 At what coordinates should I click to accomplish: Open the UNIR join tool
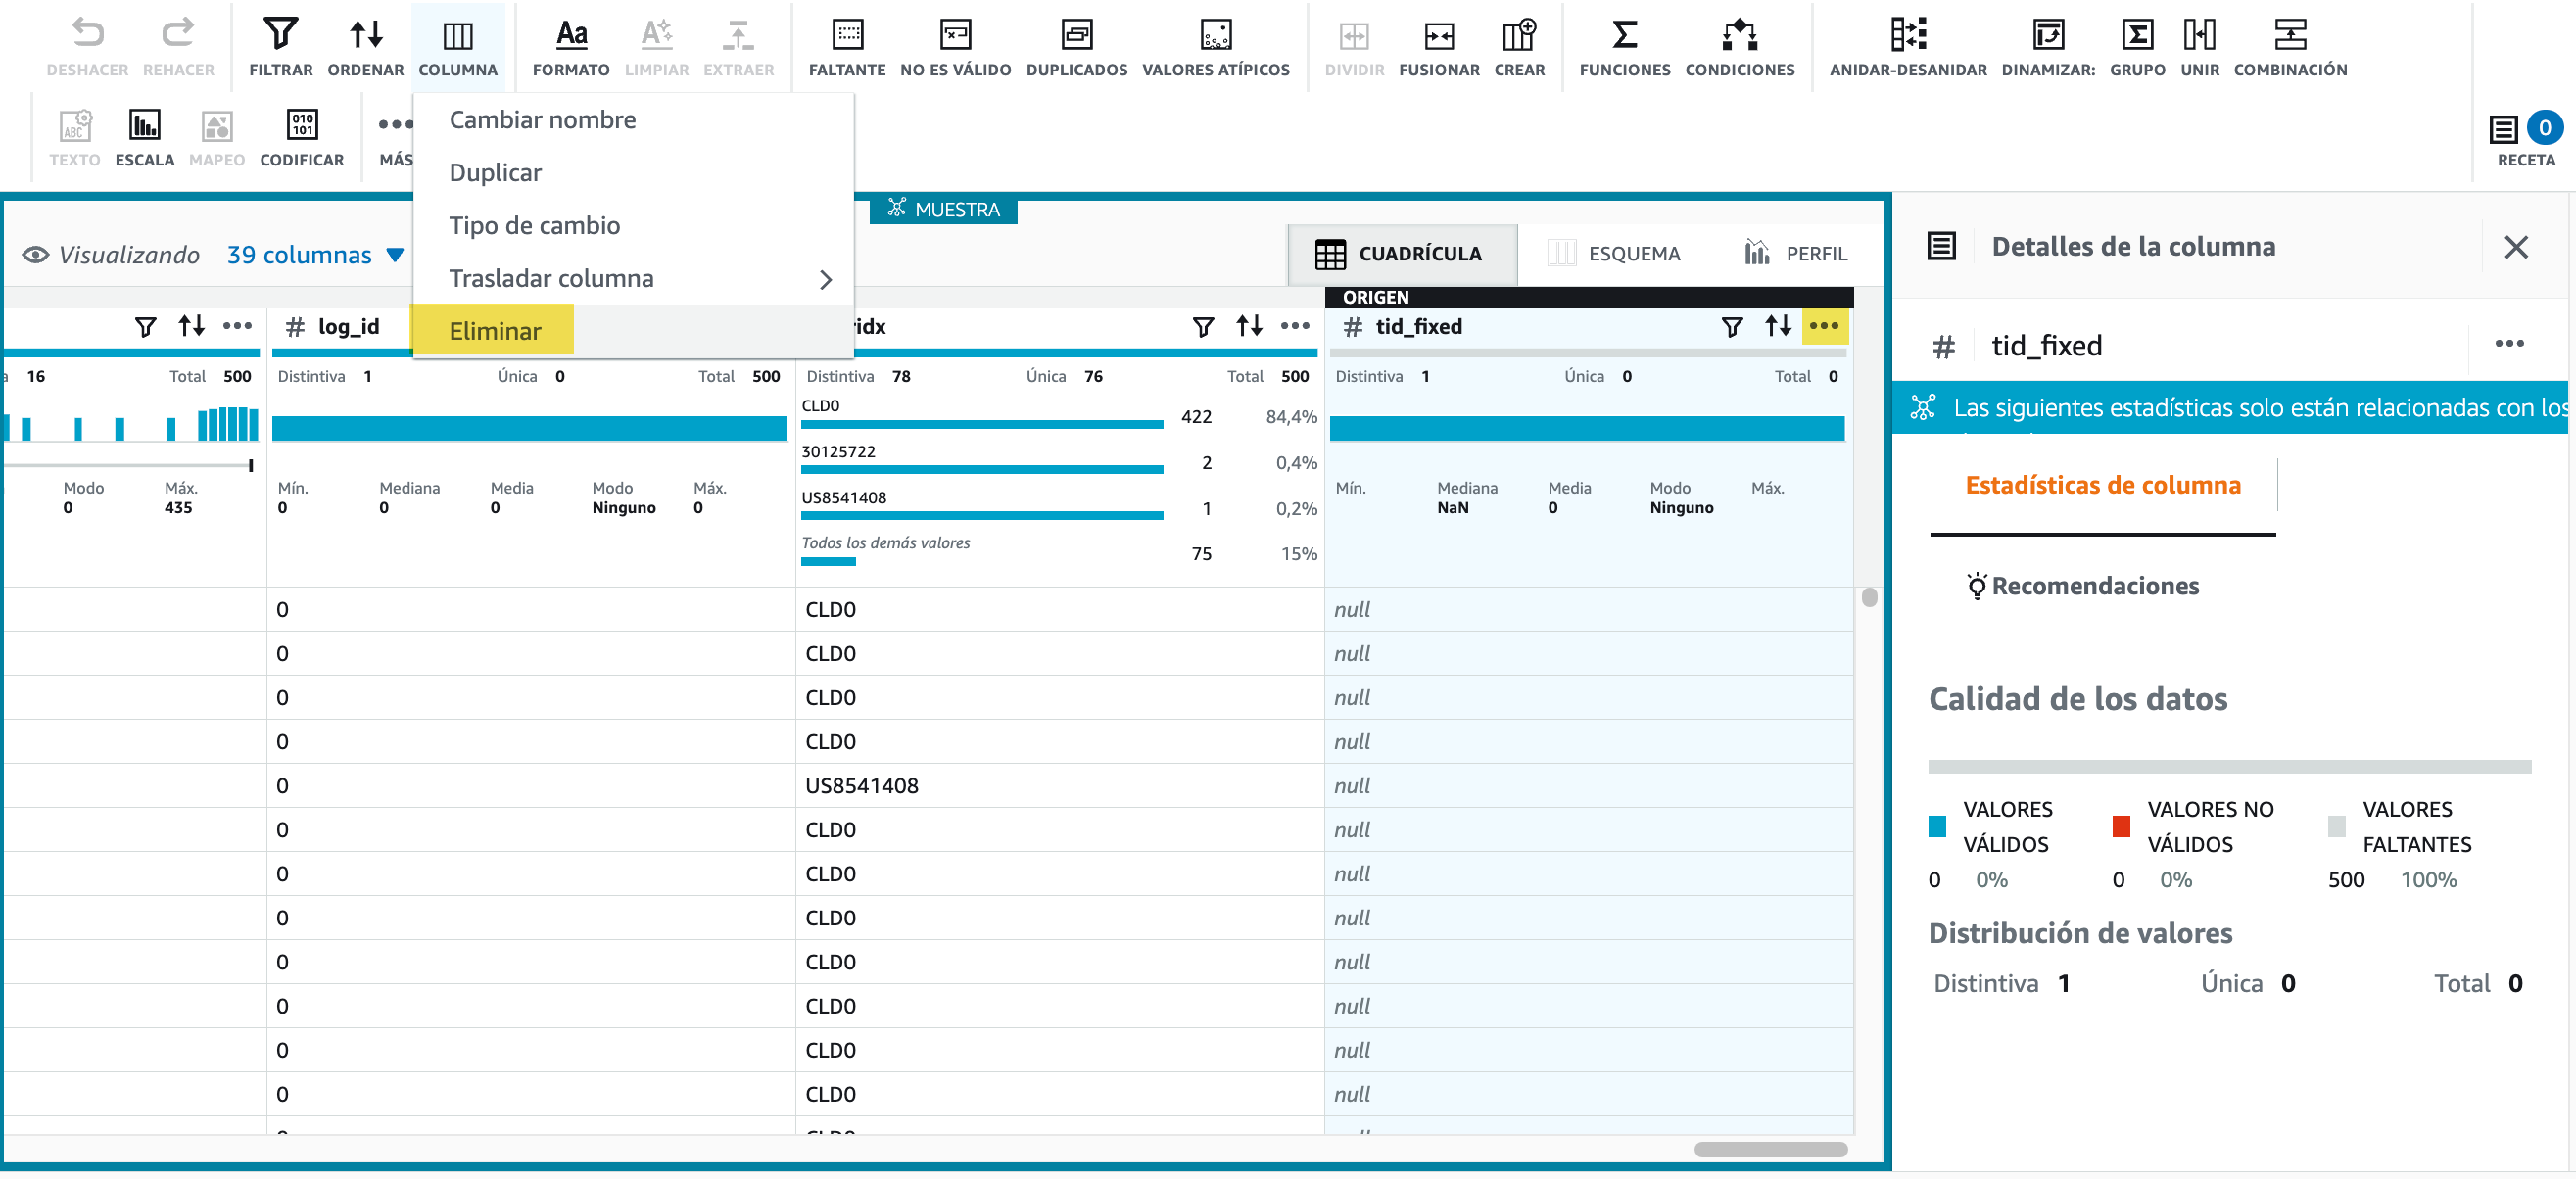[x=2199, y=46]
